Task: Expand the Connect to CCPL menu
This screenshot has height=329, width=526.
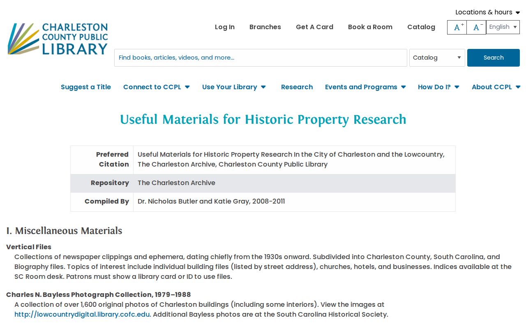Action: click(x=157, y=87)
